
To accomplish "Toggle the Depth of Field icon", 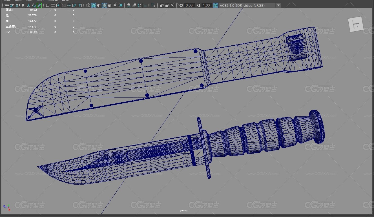I will [145, 5].
